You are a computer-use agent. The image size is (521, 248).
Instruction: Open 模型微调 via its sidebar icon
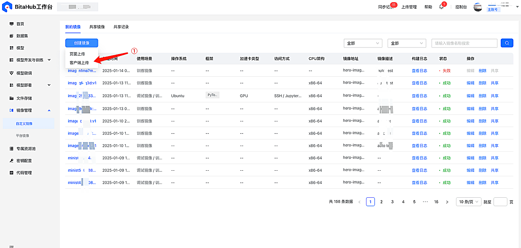click(x=11, y=73)
